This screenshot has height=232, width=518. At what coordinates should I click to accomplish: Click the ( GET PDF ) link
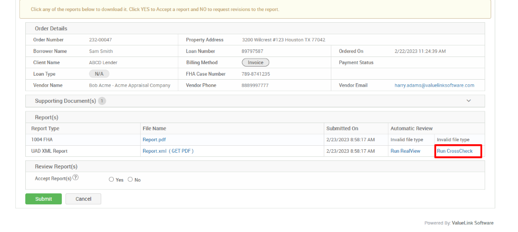pyautogui.click(x=181, y=151)
